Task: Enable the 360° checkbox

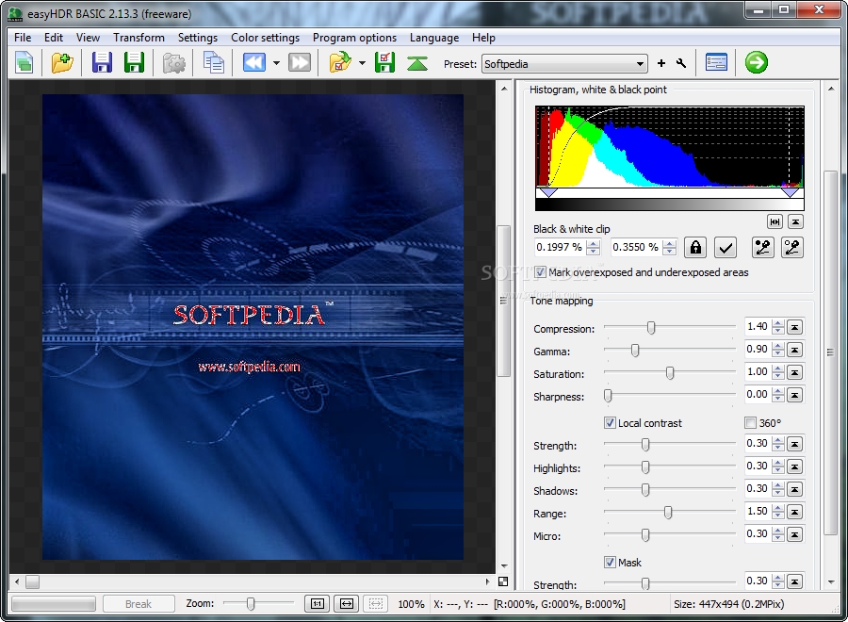Action: point(750,423)
